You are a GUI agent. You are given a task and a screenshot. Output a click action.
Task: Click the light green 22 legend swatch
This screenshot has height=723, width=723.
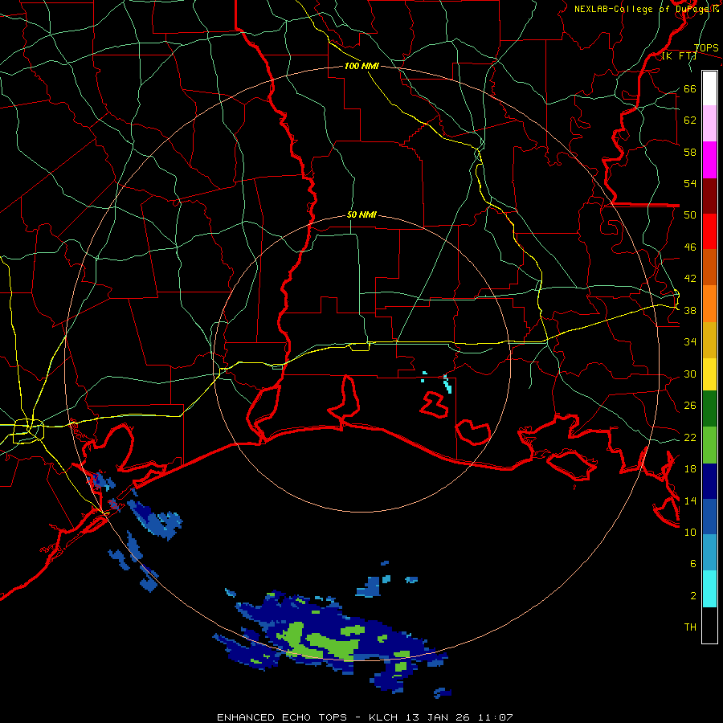709,445
